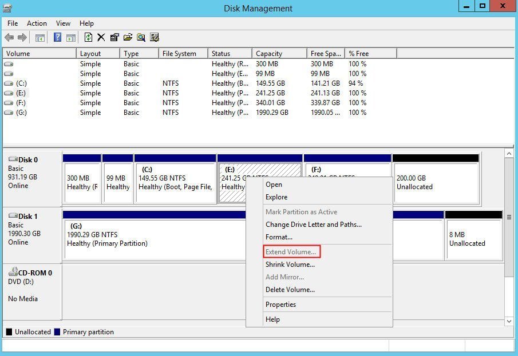Select the (G:) volume row in list
Viewport: 518px width, 356px height.
click(21, 113)
